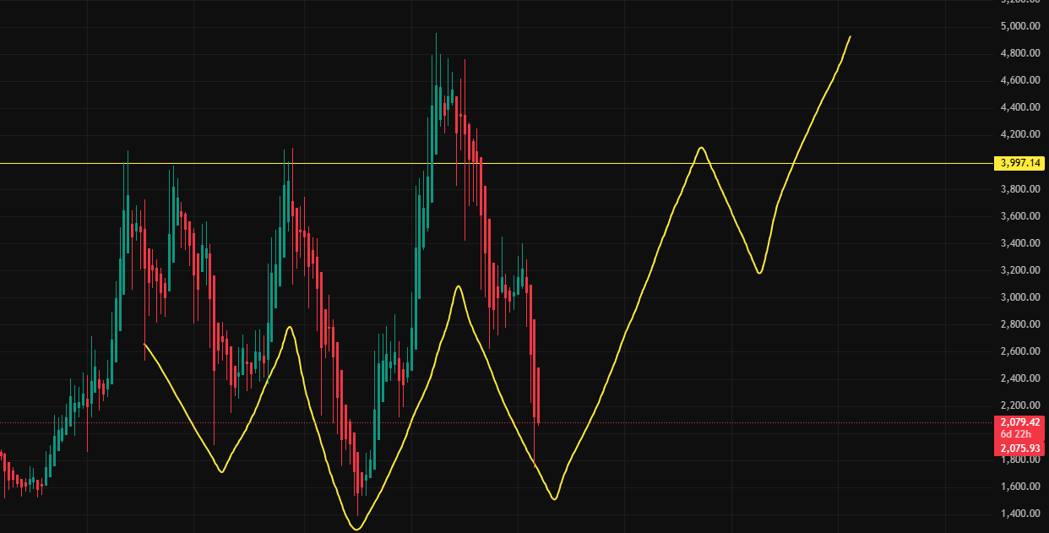
Task: Click the red 2,079.42 current price label
Action: pyautogui.click(x=1019, y=422)
